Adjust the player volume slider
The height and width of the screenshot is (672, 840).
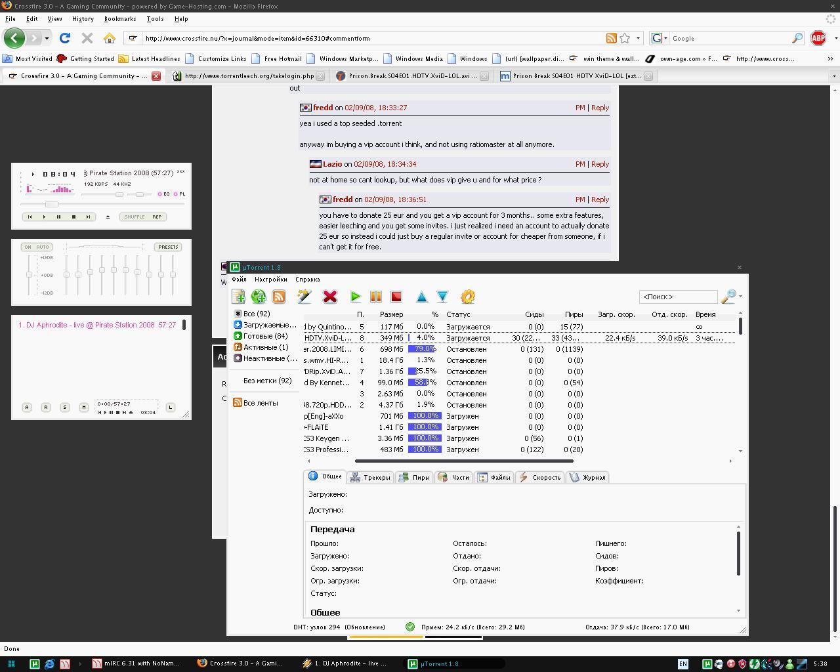(119, 194)
